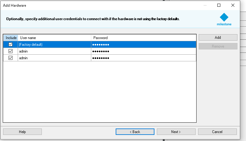The width and height of the screenshot is (246, 141).
Task: Select the middle row admin user name
Action: coord(54,51)
